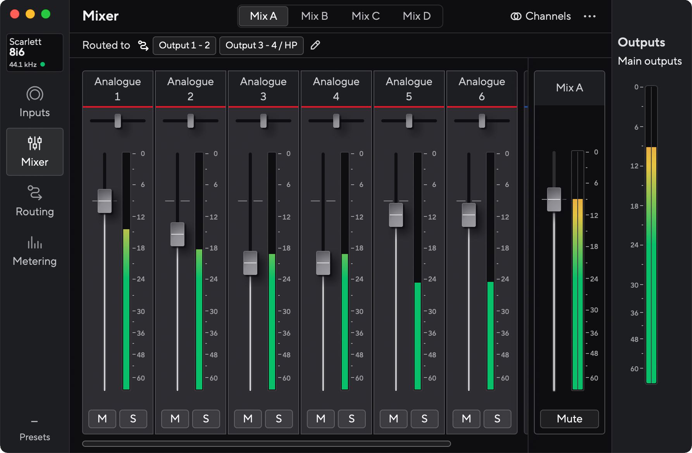
Task: Select the Analogue 5 channel name
Action: pyautogui.click(x=409, y=89)
